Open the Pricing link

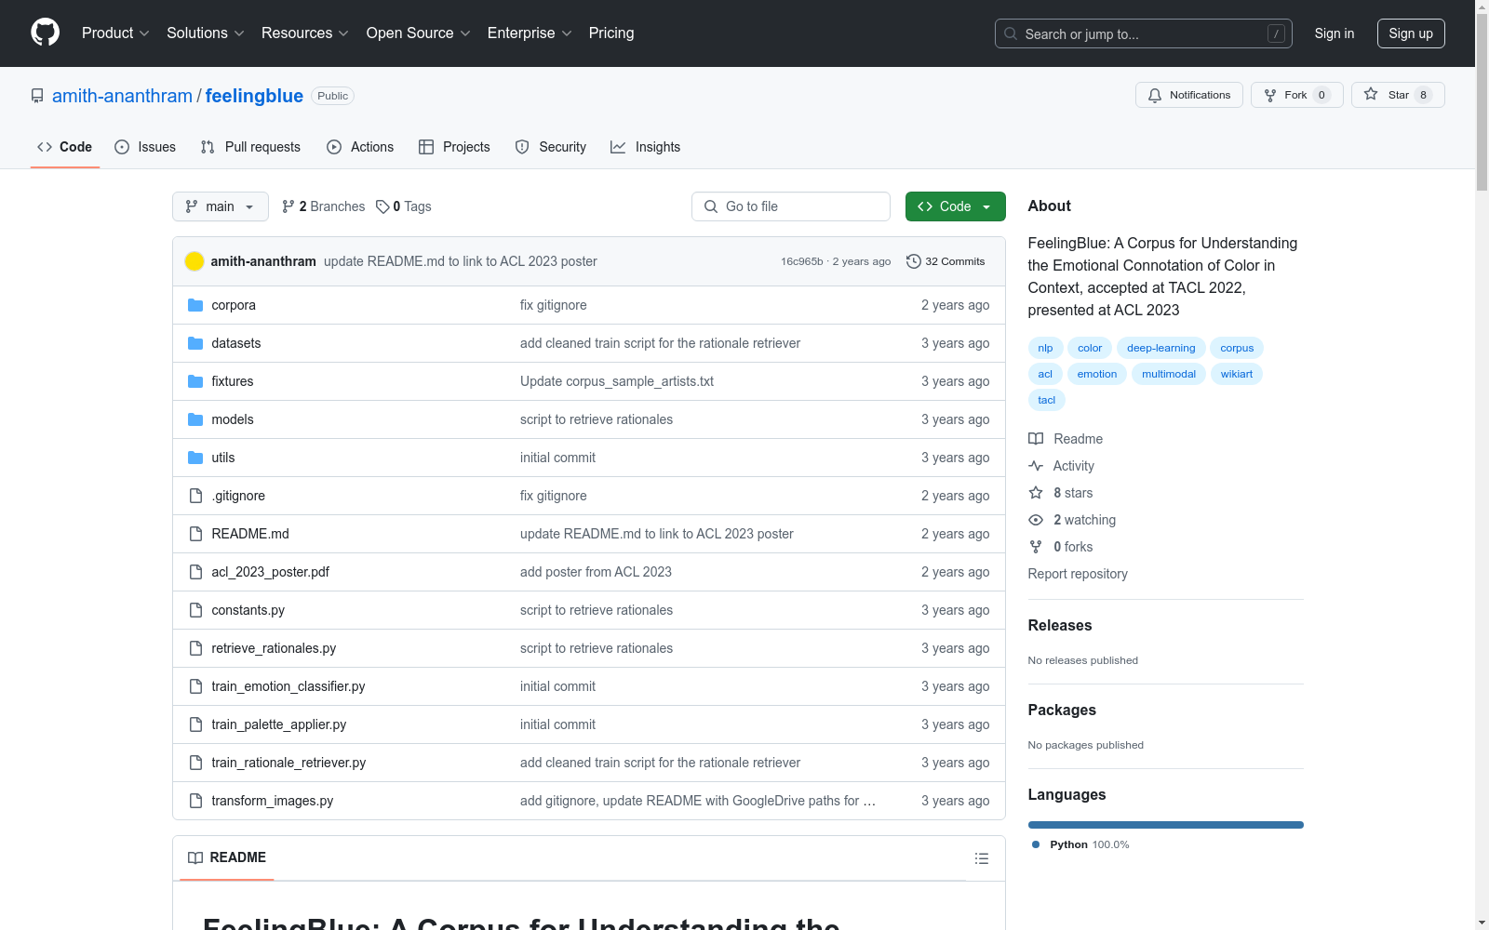(x=611, y=33)
